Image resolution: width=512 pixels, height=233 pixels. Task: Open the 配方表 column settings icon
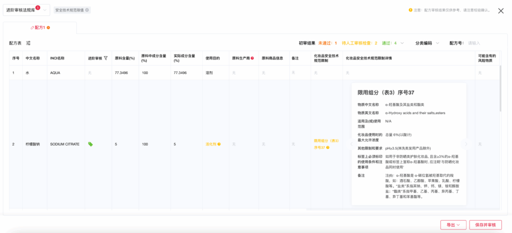pos(28,43)
